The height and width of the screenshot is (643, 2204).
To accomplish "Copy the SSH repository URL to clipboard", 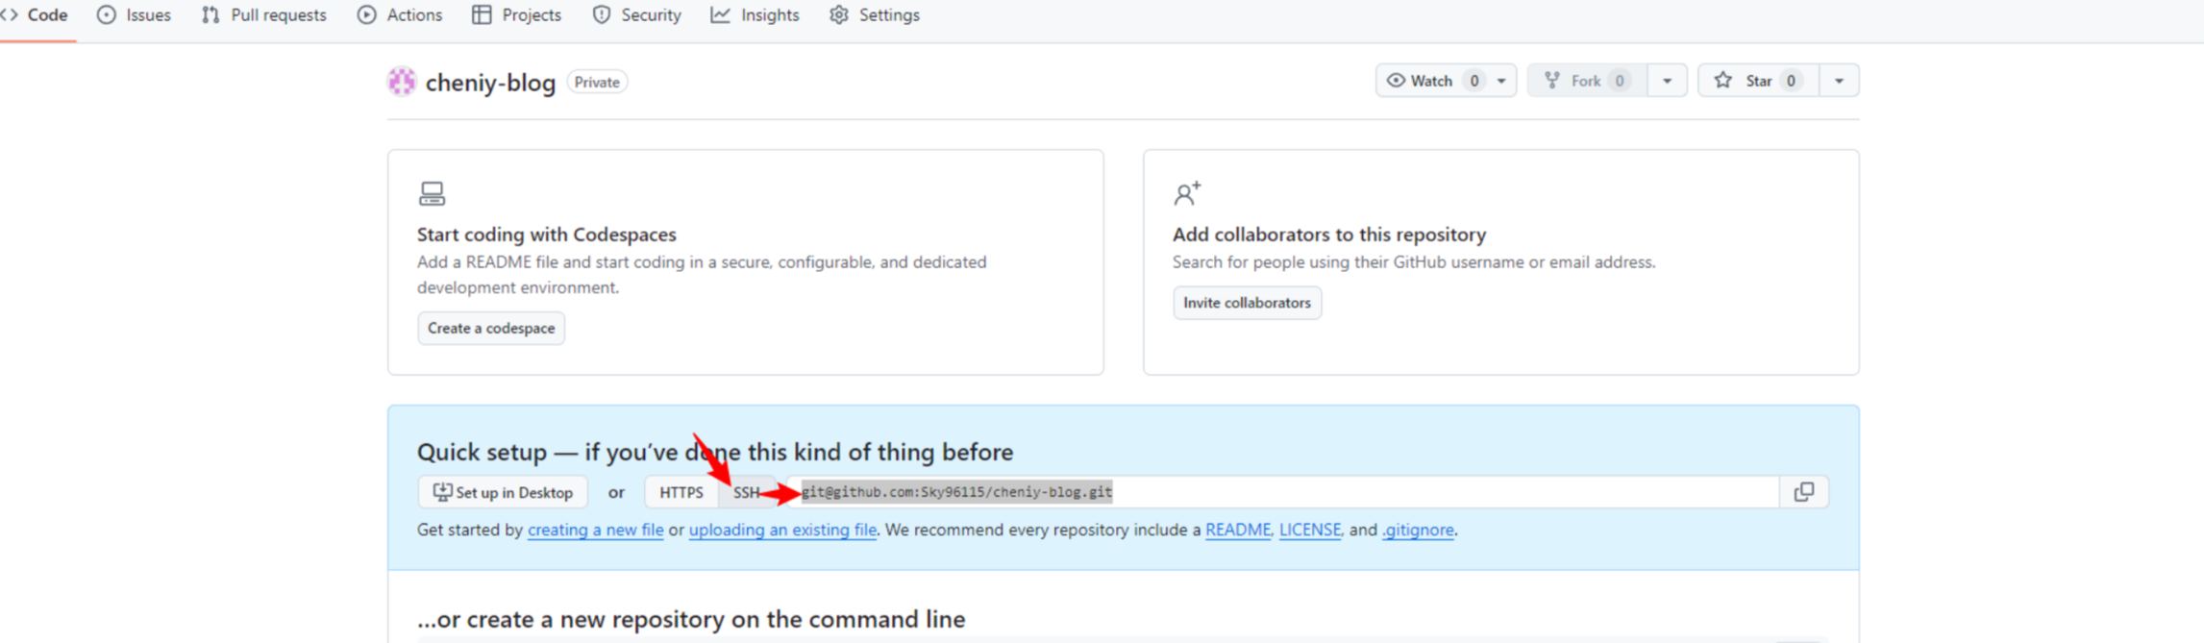I will (x=1803, y=492).
